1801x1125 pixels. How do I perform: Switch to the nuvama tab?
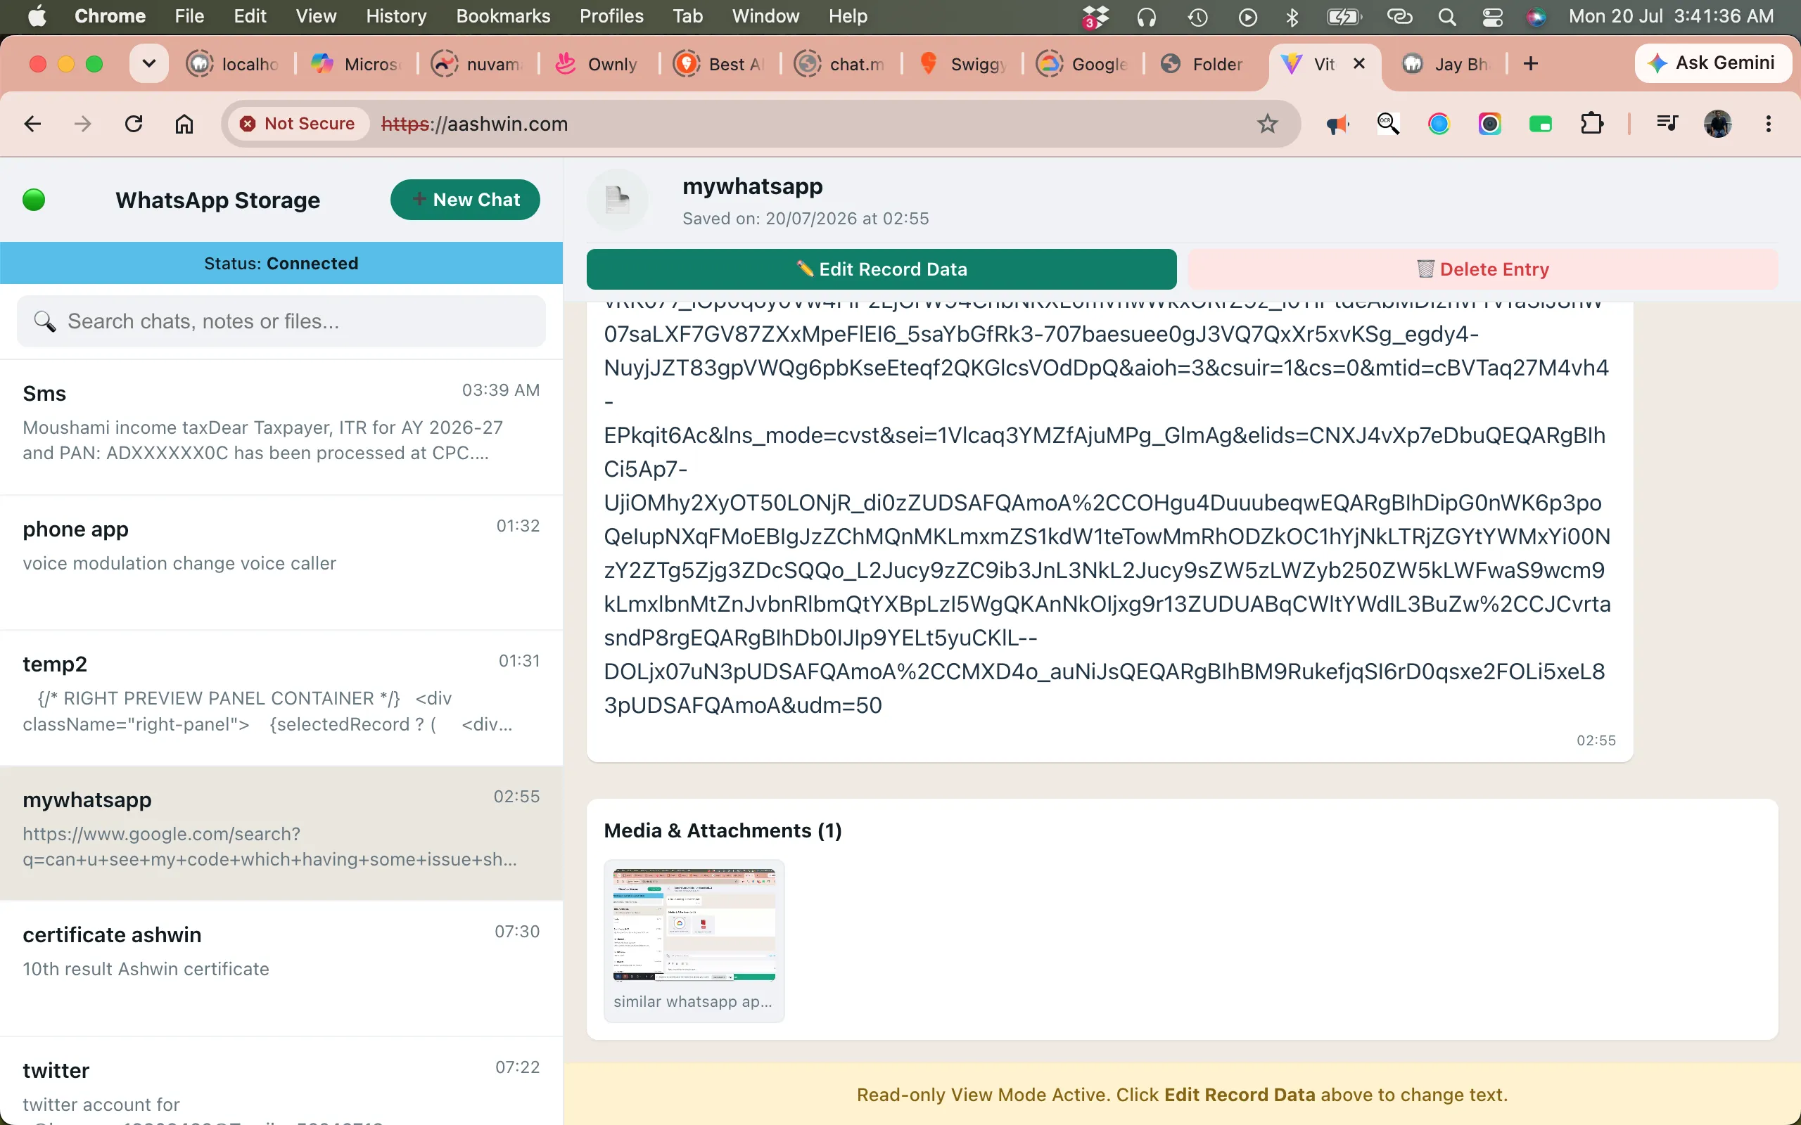point(478,64)
